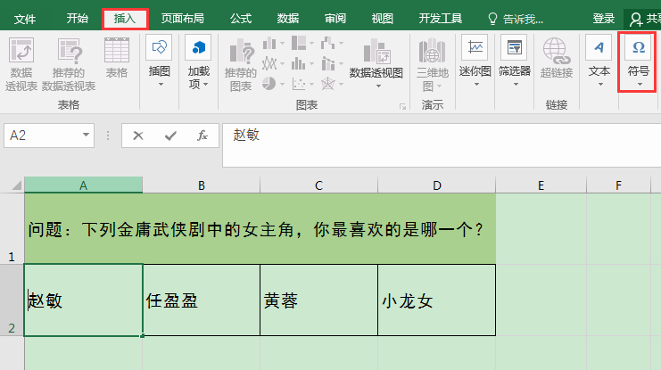This screenshot has height=370, width=661.
Task: Select row 1 header
Action: pyautogui.click(x=12, y=229)
